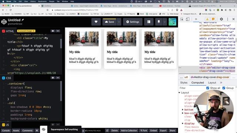Open pen Settings button

(133, 22)
